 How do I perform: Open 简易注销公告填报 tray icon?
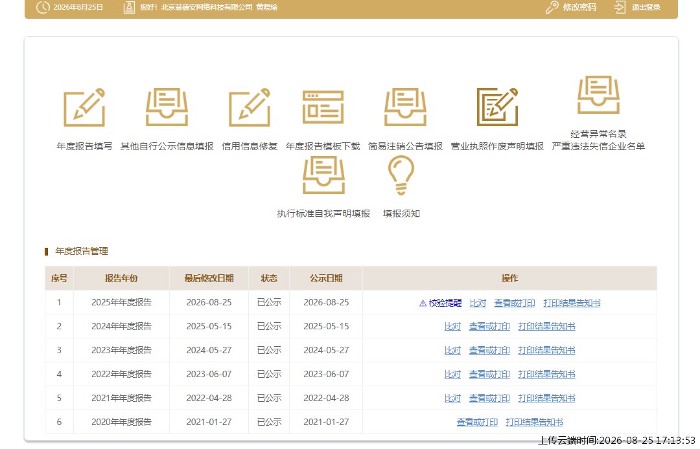coord(405,107)
